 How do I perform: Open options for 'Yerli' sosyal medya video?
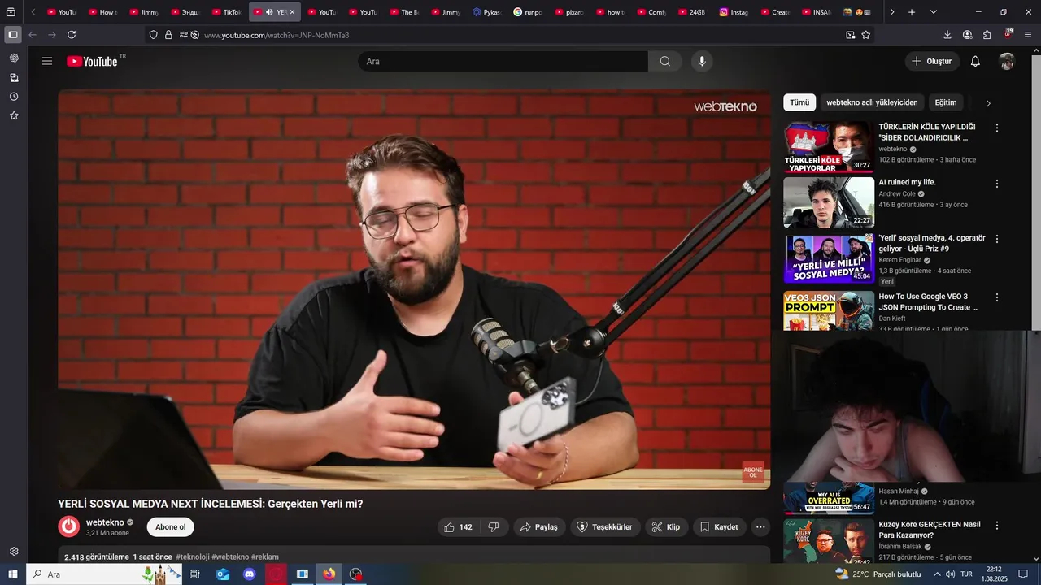pyautogui.click(x=997, y=239)
